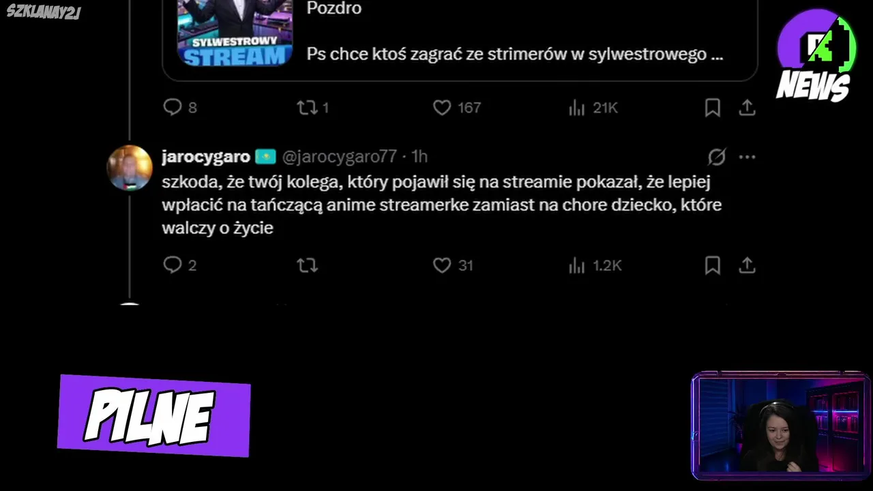Open comments on the post with 8 replies
Screen dimensions: 873x491
pos(180,107)
